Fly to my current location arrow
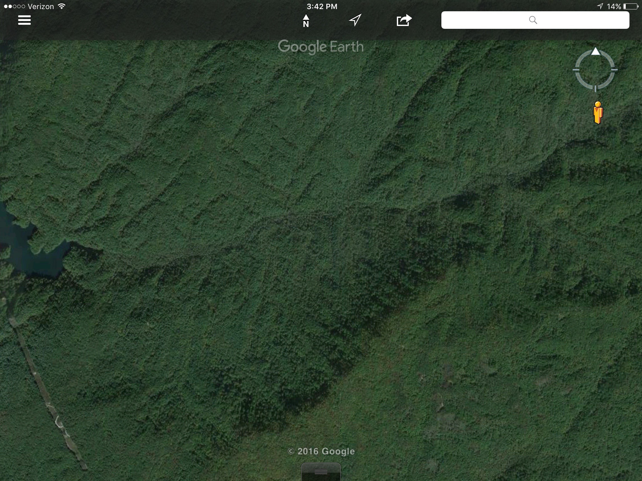Viewport: 642px width, 481px height. point(355,20)
